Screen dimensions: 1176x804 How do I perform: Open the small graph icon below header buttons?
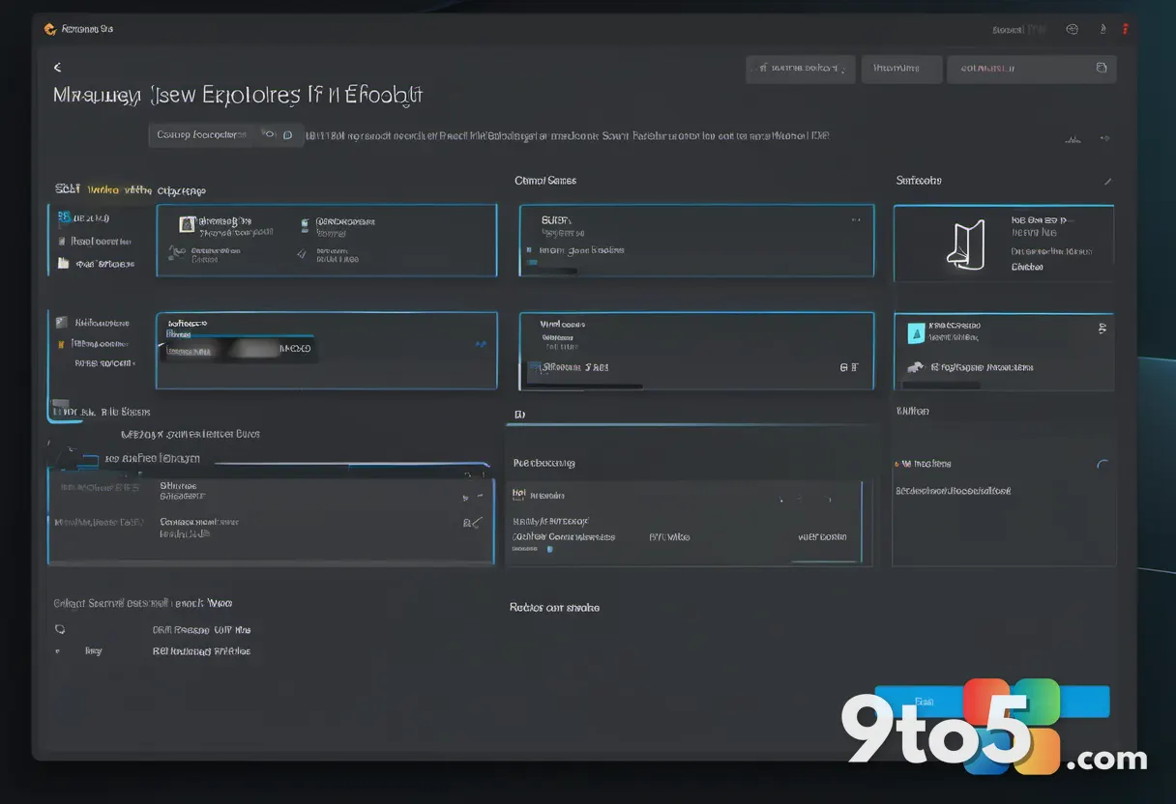tap(1073, 139)
